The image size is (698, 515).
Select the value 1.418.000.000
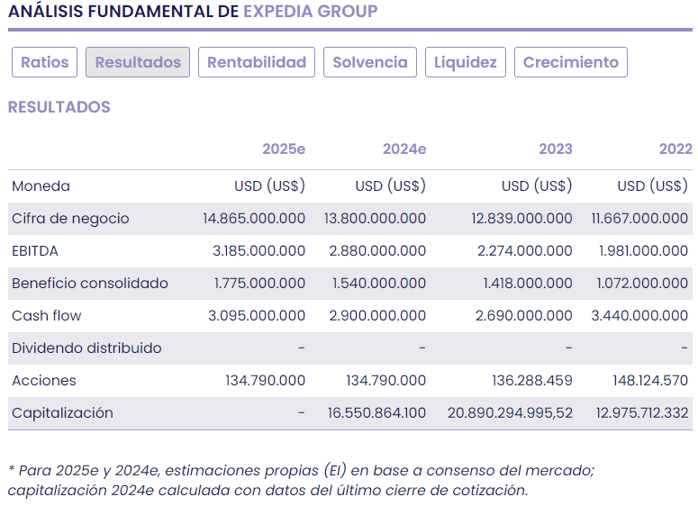pyautogui.click(x=528, y=284)
